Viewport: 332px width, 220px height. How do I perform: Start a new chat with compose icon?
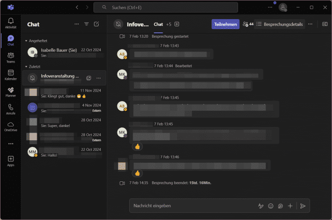click(x=96, y=24)
